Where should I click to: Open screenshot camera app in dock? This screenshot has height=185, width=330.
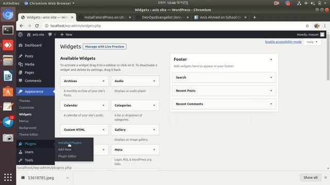[x=8, y=138]
